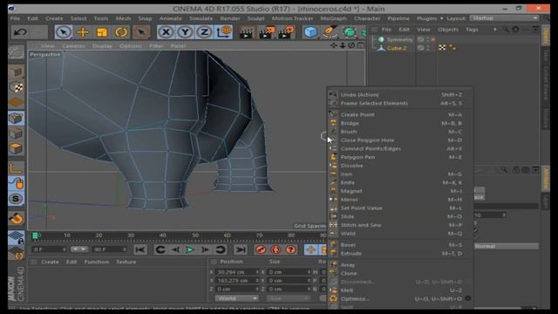This screenshot has height=314, width=558.
Task: Open the File menu
Action: pyautogui.click(x=15, y=18)
